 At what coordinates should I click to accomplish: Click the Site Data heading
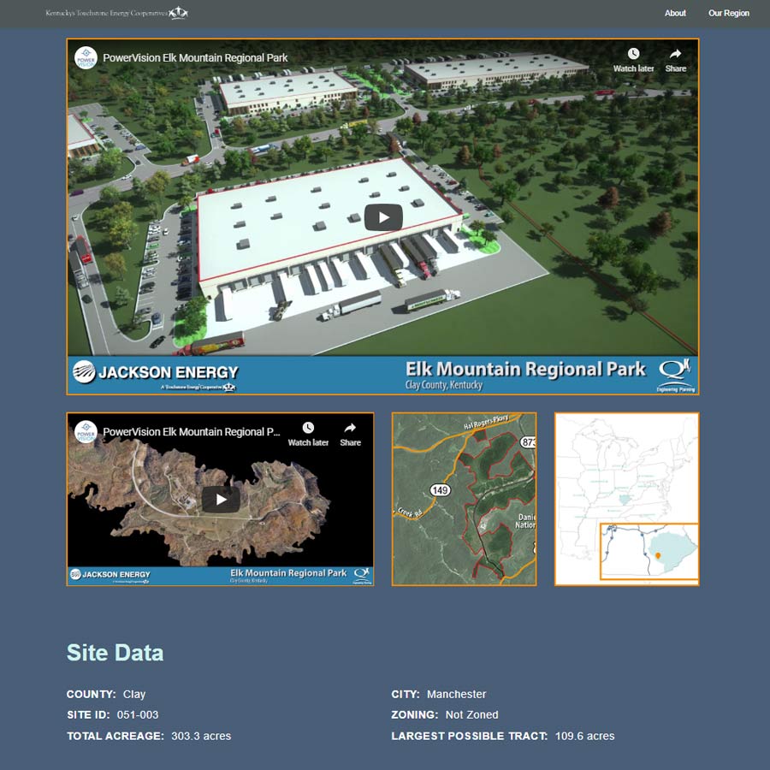(115, 653)
